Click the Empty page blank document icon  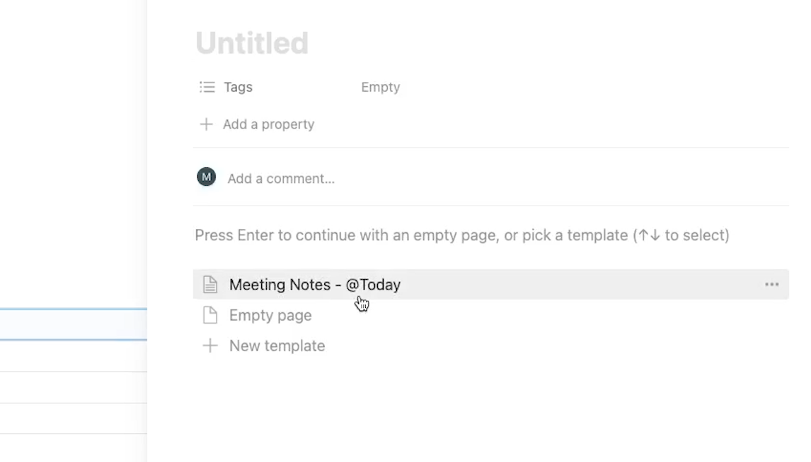pyautogui.click(x=210, y=315)
